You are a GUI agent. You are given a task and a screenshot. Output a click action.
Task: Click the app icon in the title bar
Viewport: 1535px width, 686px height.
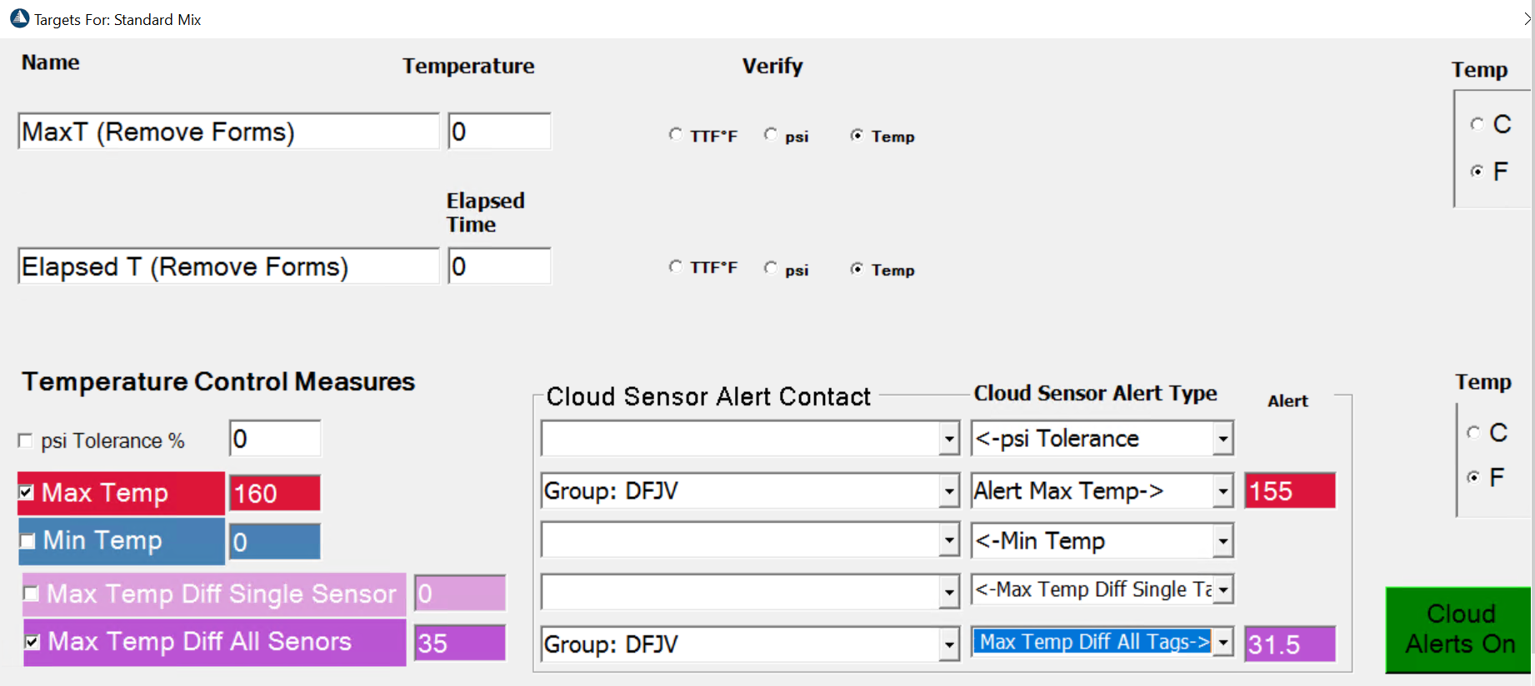(19, 18)
